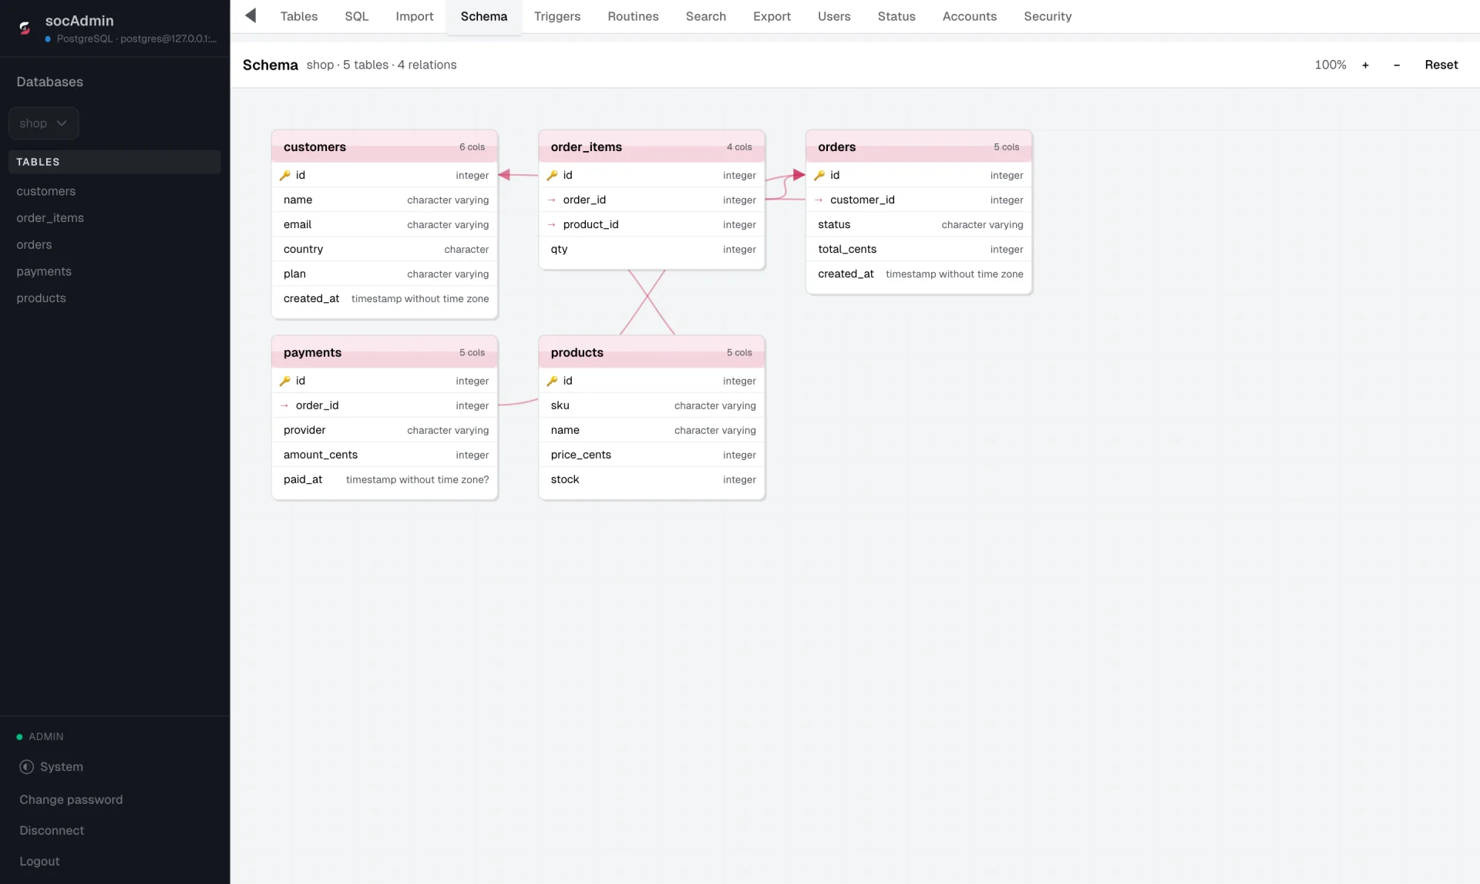Viewport: 1480px width, 884px height.
Task: Open the SQL tab
Action: pyautogui.click(x=356, y=16)
